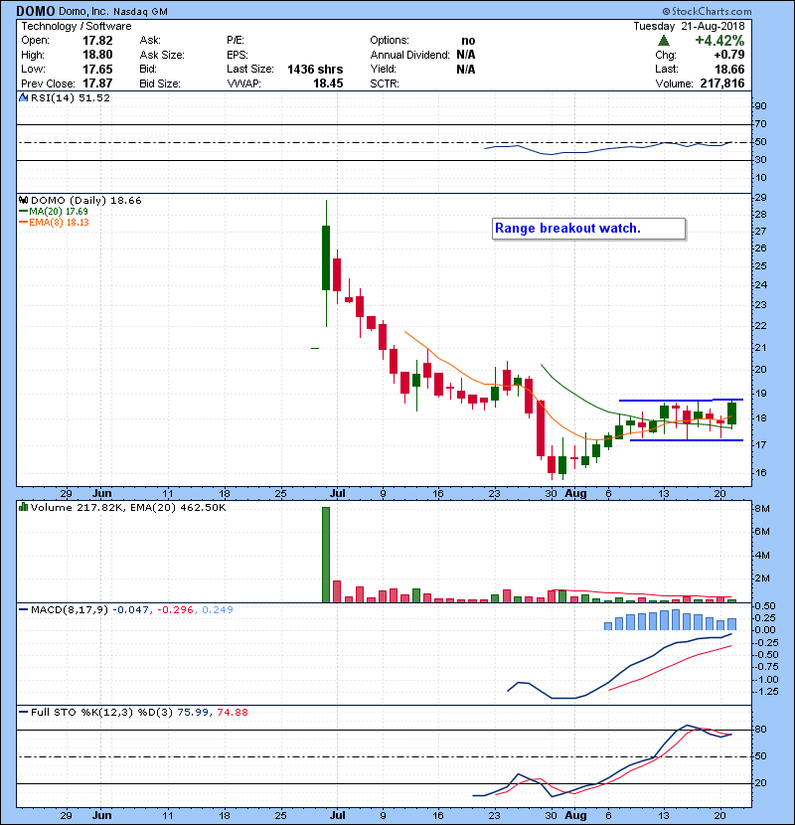Click the MACD histogram value 0.249

pos(218,610)
